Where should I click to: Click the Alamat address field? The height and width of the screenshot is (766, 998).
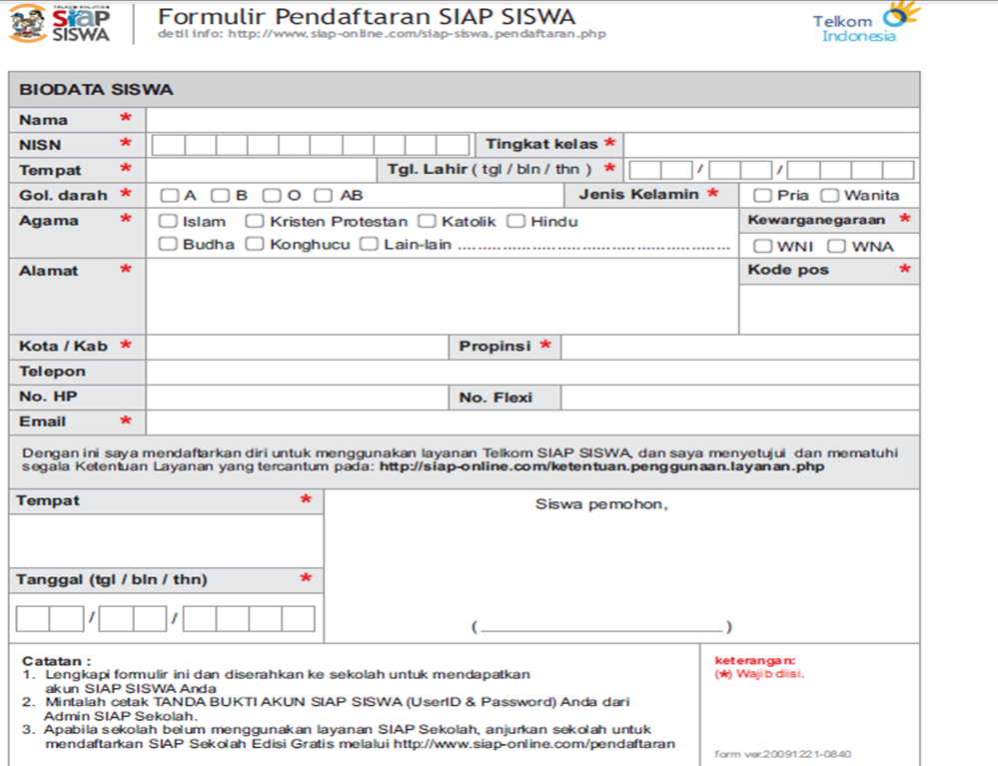tap(443, 297)
